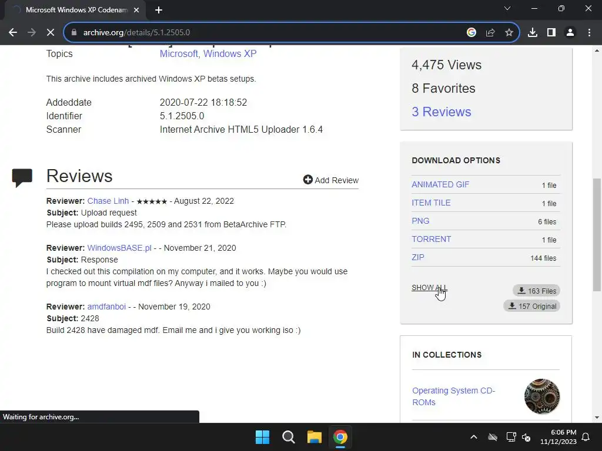
Task: Open the Windows Start menu
Action: pyautogui.click(x=263, y=437)
